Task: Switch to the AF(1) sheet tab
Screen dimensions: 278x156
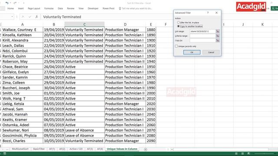Action: [52, 149]
